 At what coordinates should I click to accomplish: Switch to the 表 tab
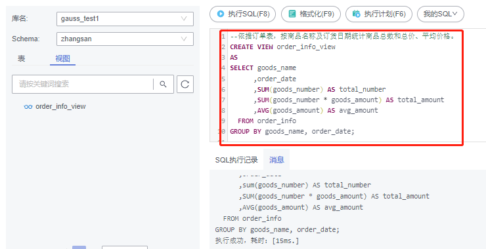point(21,58)
